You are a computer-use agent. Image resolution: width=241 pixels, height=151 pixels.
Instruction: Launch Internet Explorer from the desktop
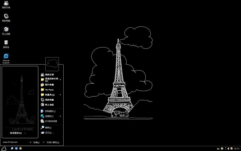[x=6, y=58]
